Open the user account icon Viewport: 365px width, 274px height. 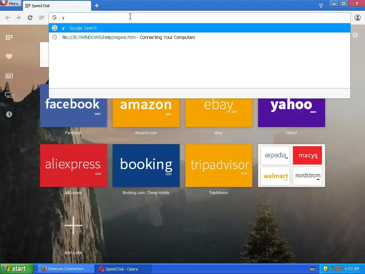point(358,18)
